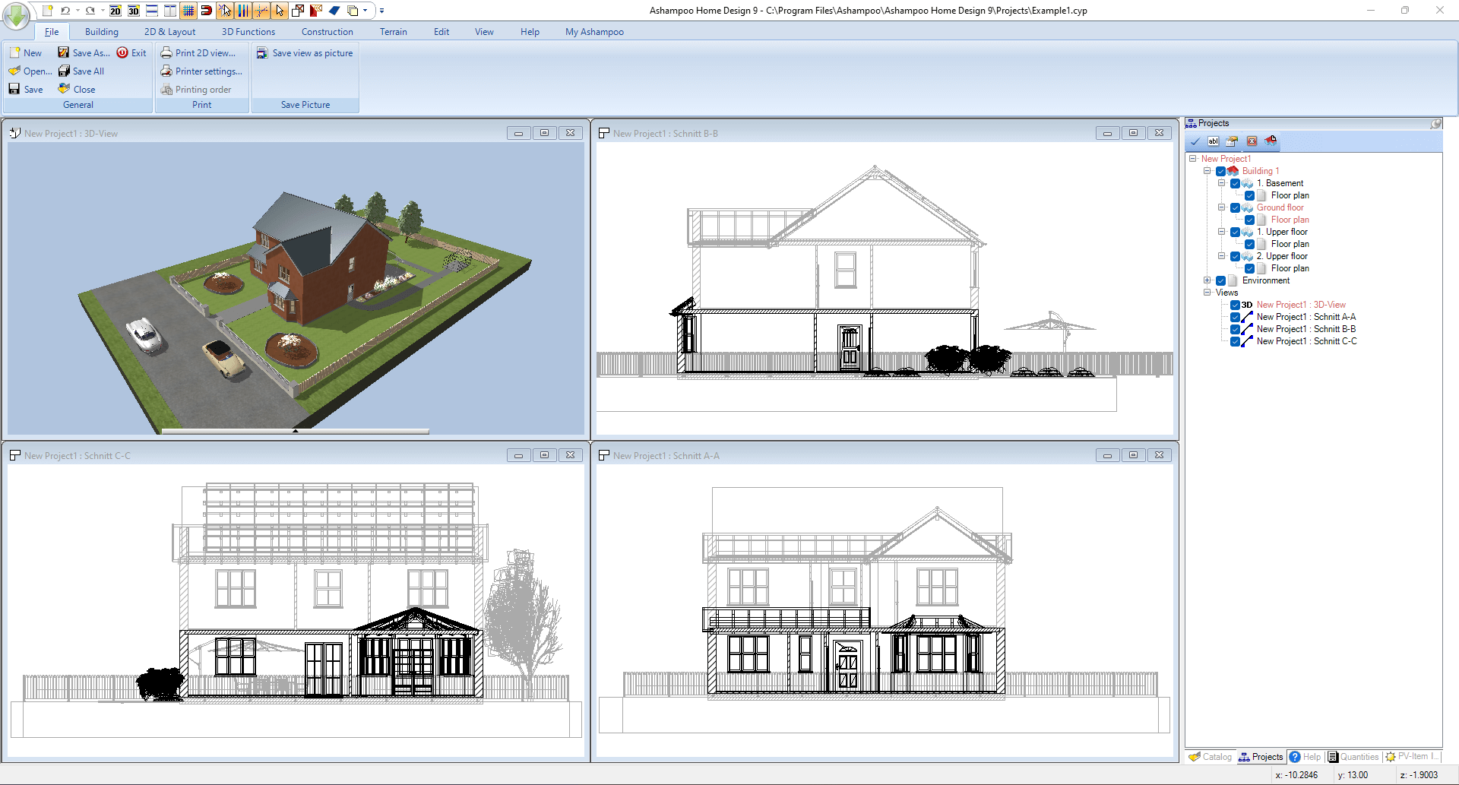Delete selected item via red X icon
This screenshot has width=1459, height=785.
point(1252,141)
